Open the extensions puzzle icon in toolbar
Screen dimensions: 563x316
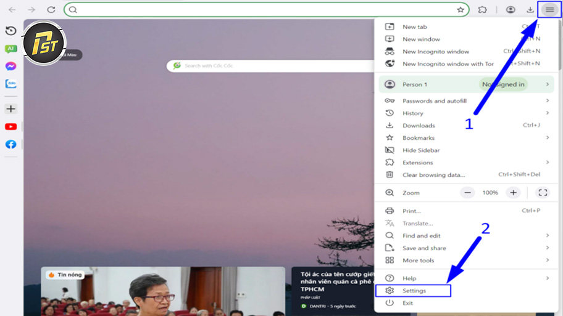(x=482, y=10)
